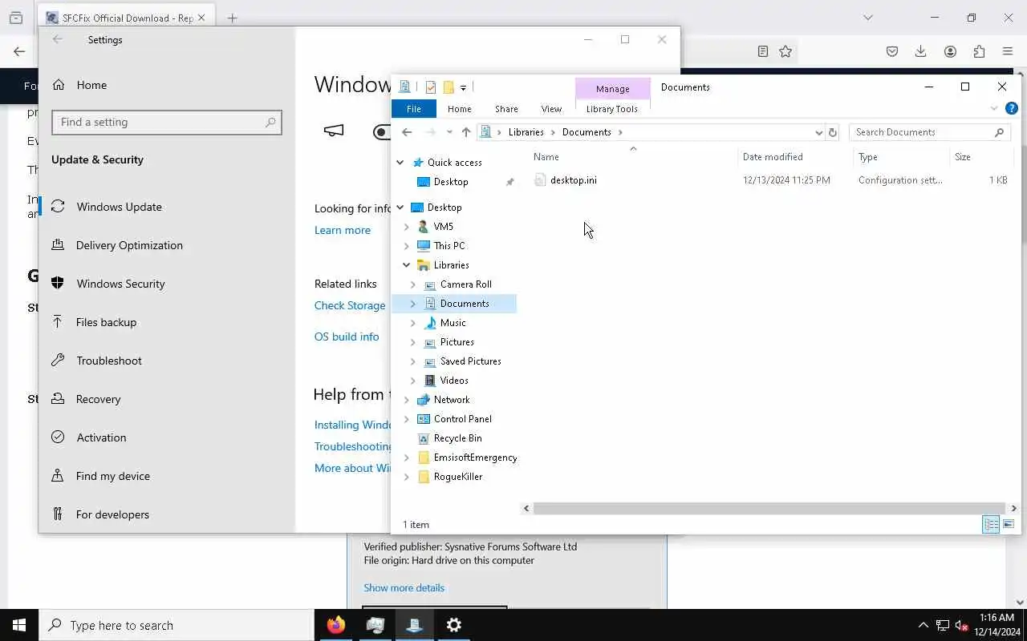Open the File tab in Explorer ribbon
Viewport: 1027px width, 641px height.
click(414, 109)
